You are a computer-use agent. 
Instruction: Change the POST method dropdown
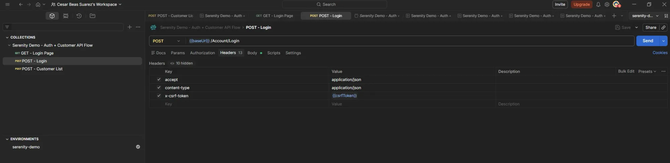point(166,41)
